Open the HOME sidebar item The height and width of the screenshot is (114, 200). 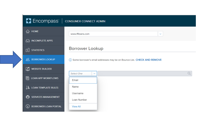coord(44,31)
